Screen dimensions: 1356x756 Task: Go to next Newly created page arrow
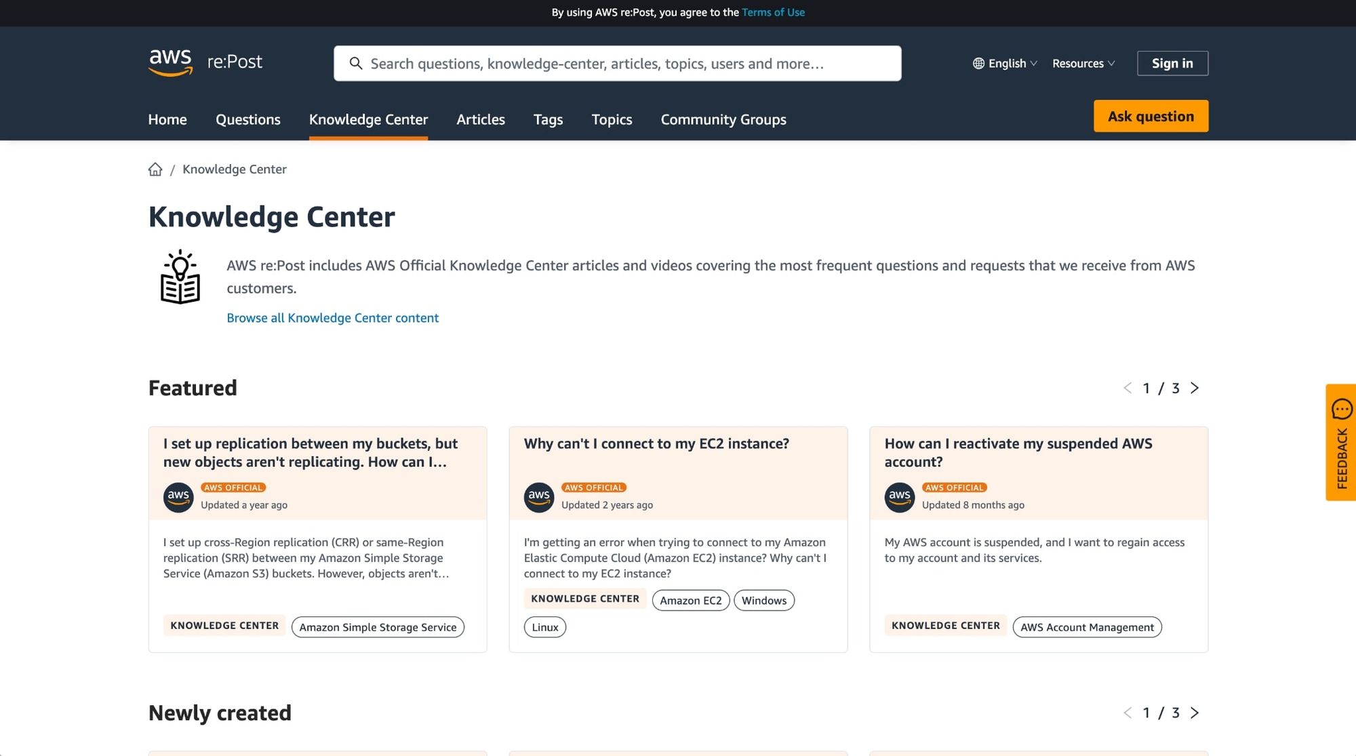[1195, 713]
